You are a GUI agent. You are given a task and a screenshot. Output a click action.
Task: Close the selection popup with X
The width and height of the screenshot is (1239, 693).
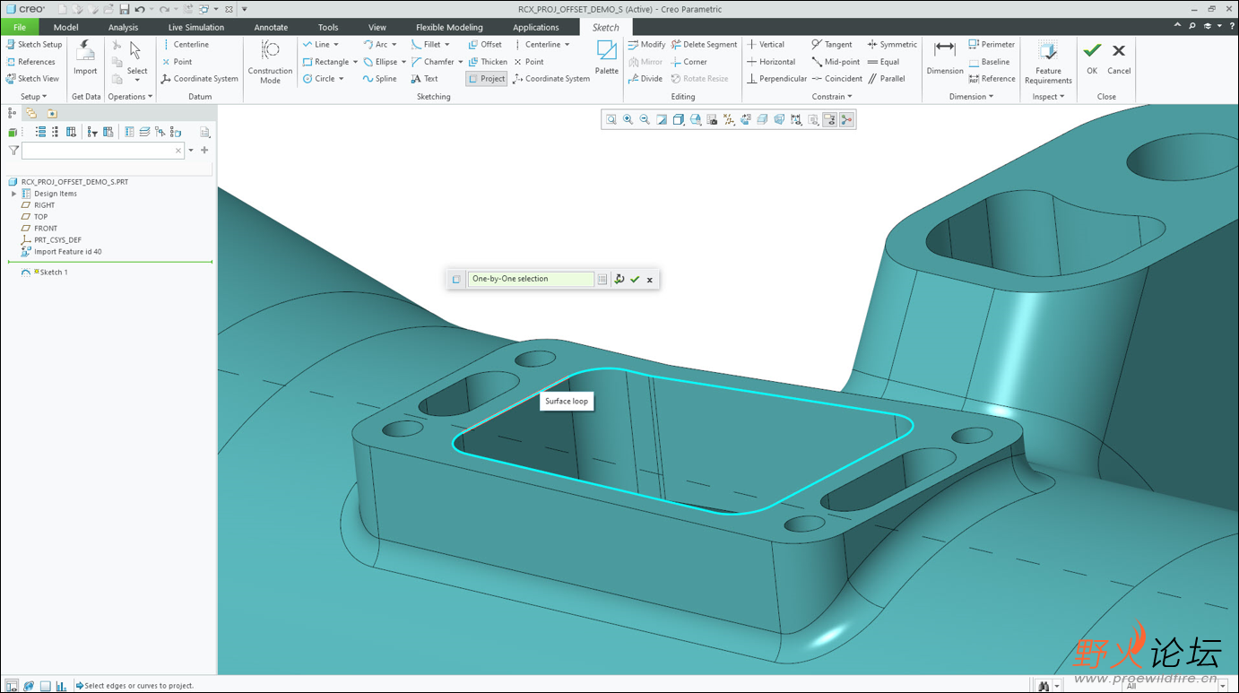pyautogui.click(x=650, y=279)
